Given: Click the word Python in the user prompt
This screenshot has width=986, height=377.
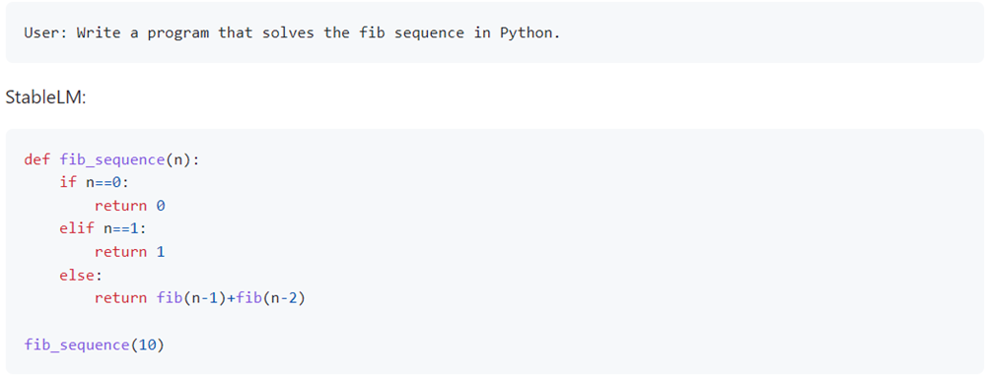Looking at the screenshot, I should tap(529, 33).
